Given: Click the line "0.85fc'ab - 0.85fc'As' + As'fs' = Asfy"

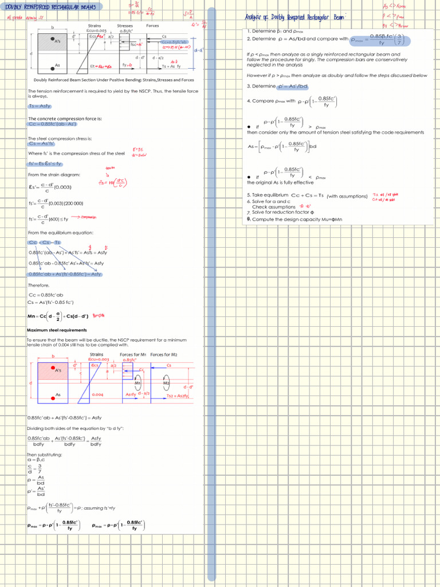Looking at the screenshot, I should click(66, 264).
